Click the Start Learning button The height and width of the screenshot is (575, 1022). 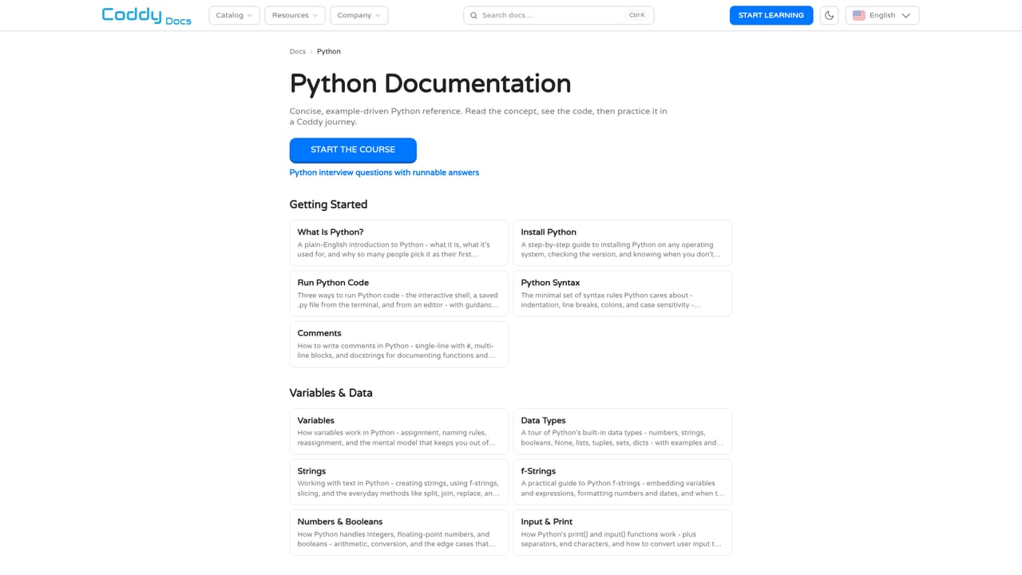(771, 15)
